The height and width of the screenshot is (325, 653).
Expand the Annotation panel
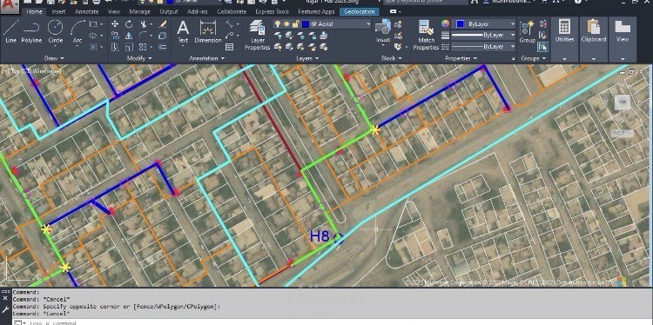[x=206, y=58]
